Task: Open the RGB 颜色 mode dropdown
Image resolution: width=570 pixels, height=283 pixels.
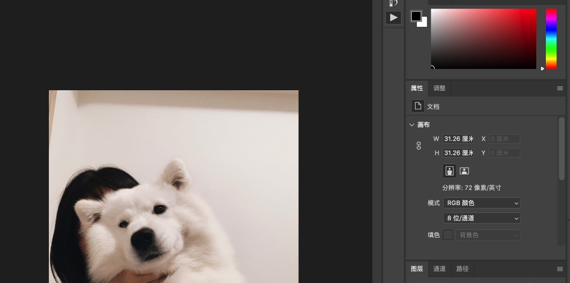Action: [482, 203]
